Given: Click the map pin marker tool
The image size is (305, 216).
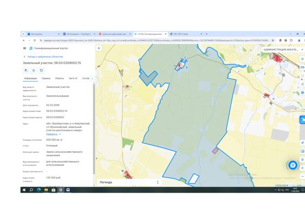Looking at the screenshot, I should [x=302, y=159].
